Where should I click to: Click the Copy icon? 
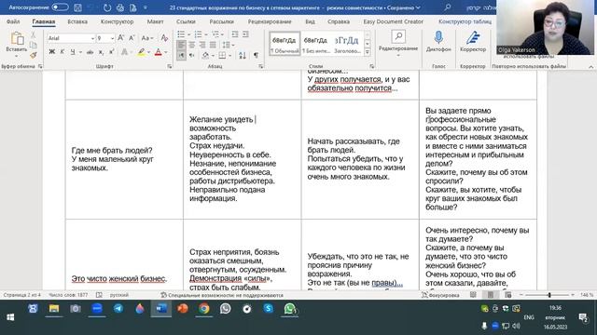34,45
